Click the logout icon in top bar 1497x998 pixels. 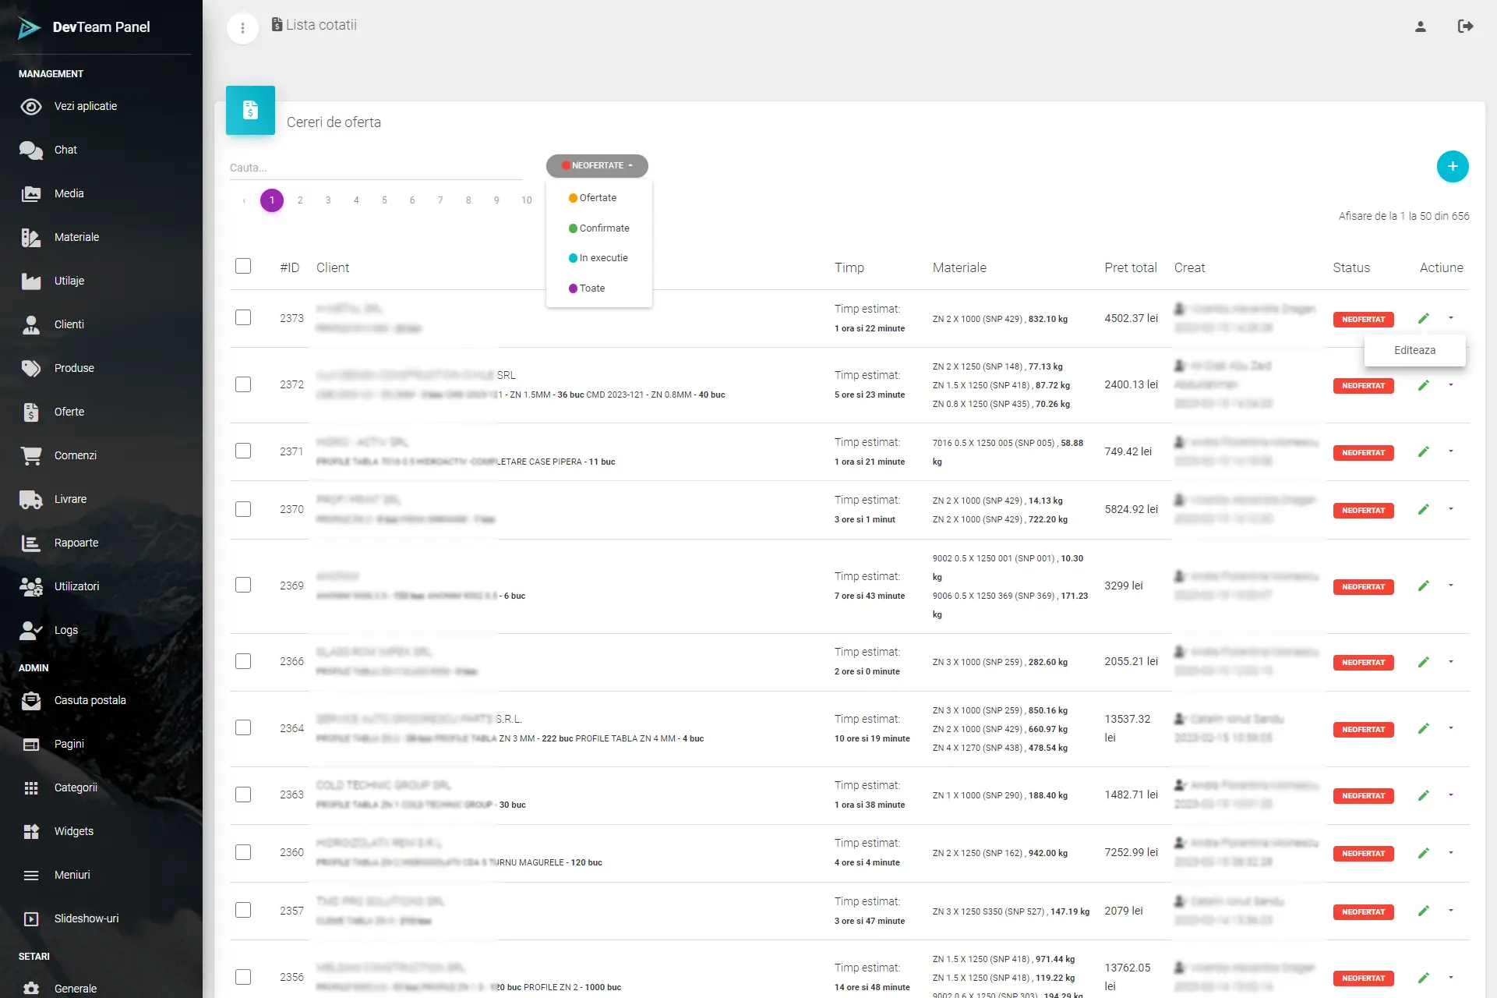click(1465, 27)
